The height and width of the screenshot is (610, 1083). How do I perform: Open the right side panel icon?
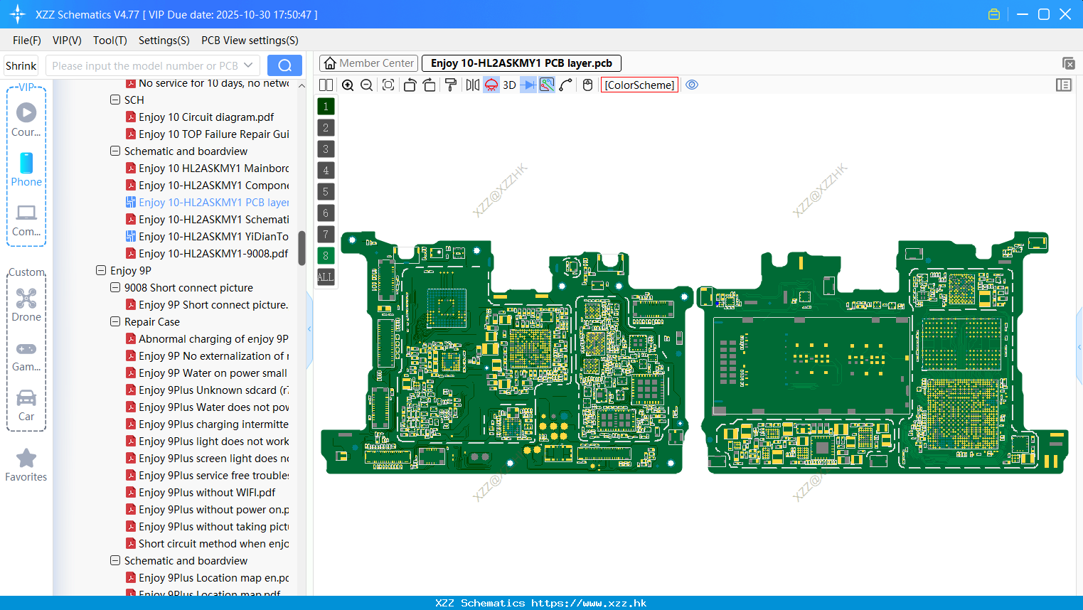tap(1064, 85)
